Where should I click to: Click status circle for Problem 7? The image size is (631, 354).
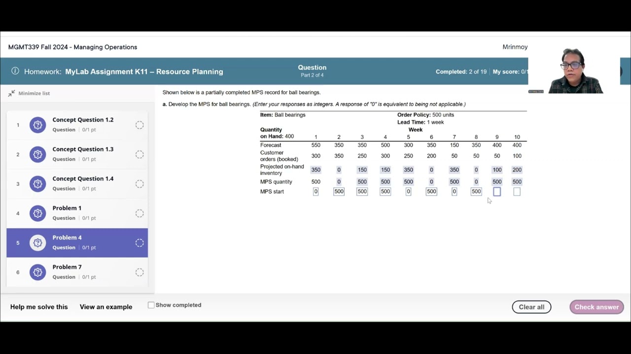[140, 272]
